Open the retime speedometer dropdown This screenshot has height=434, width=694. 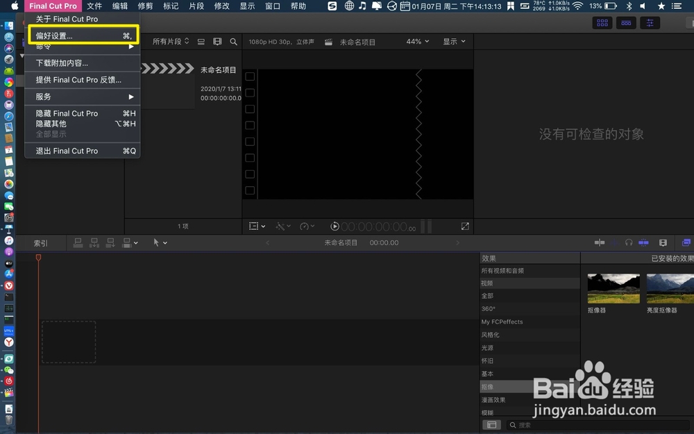tap(307, 226)
